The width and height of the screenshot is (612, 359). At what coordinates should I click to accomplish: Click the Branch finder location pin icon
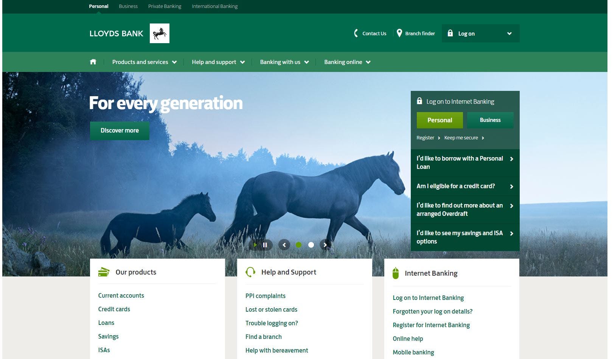(x=400, y=33)
